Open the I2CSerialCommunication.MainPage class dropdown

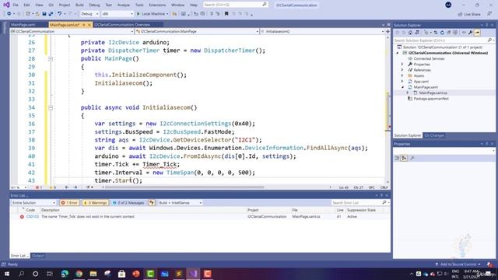tap(197, 31)
